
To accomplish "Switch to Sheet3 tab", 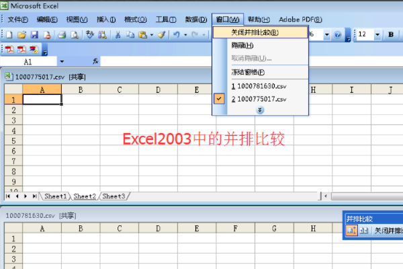I will tap(114, 196).
